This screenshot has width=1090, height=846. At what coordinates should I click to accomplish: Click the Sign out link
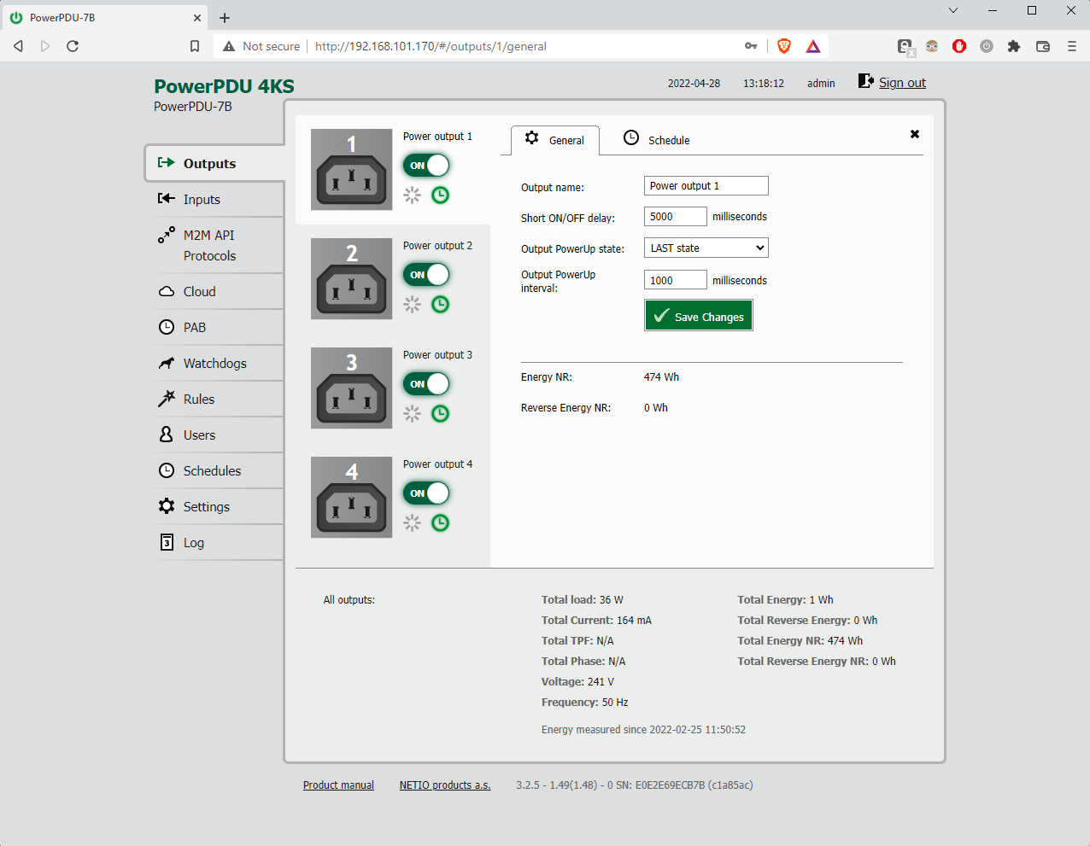(x=902, y=83)
